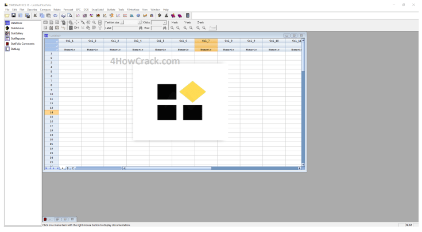Click the binoculars icon next to Label field

[x=141, y=27]
